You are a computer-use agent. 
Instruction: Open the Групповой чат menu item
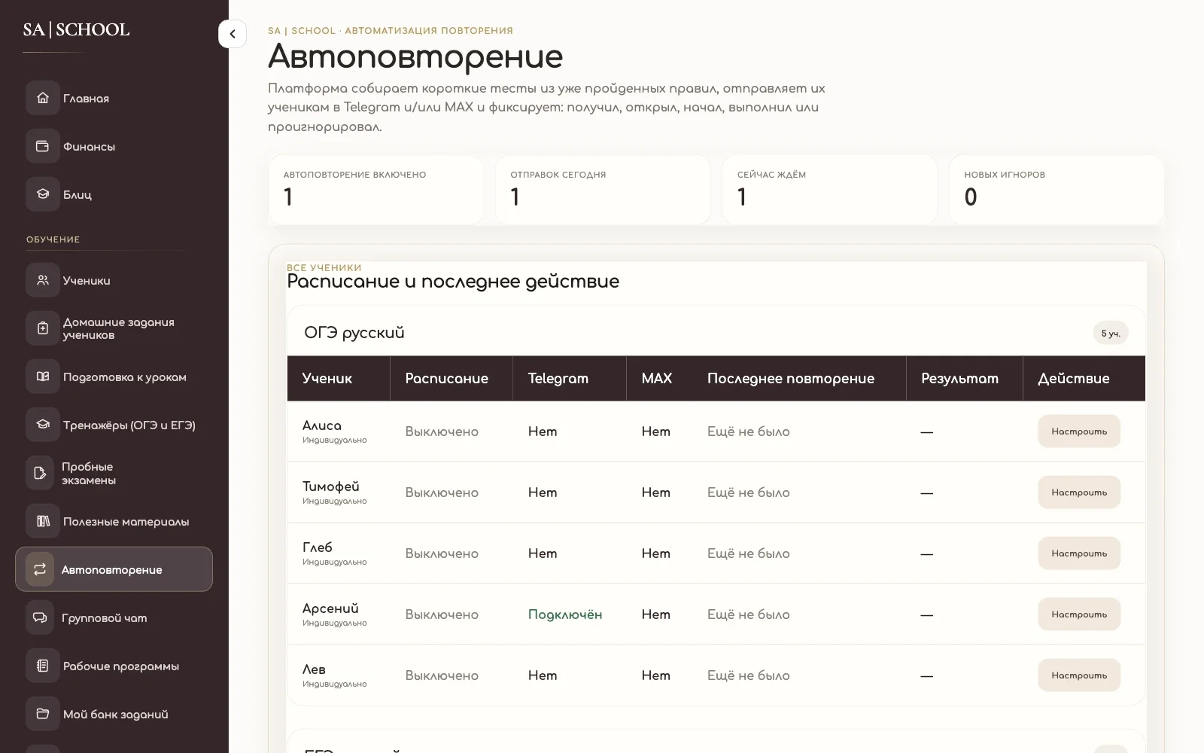point(114,617)
